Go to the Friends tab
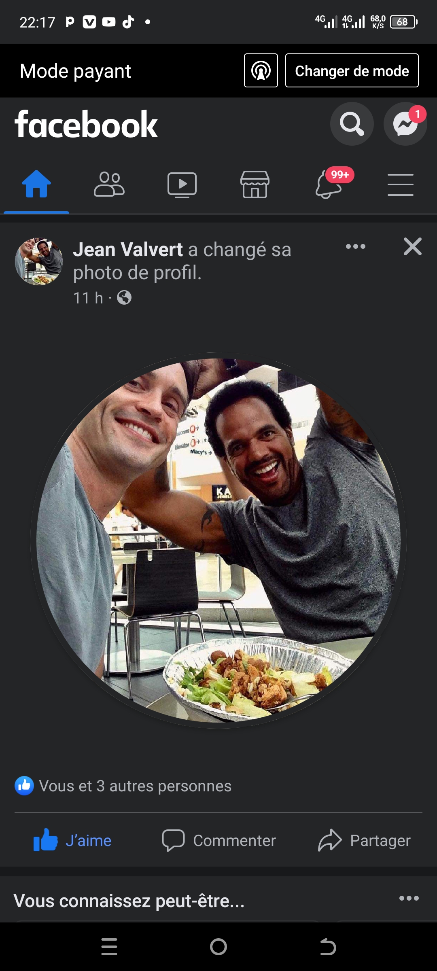 tap(109, 184)
